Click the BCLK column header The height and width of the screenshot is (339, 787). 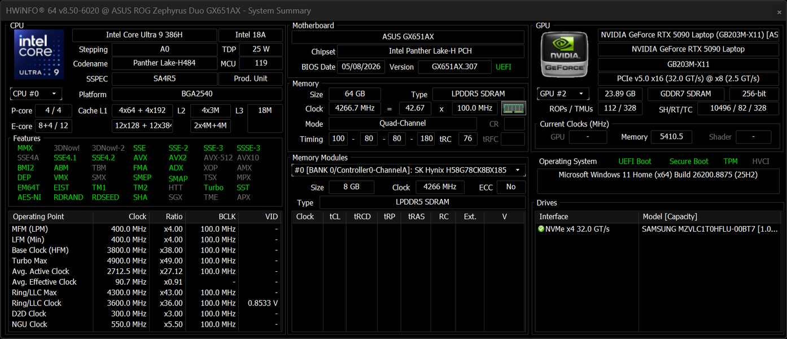[x=212, y=216]
